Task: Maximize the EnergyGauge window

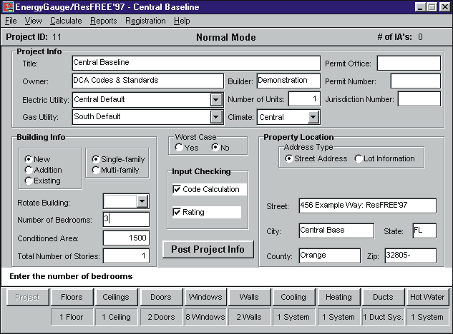Action: [432, 7]
